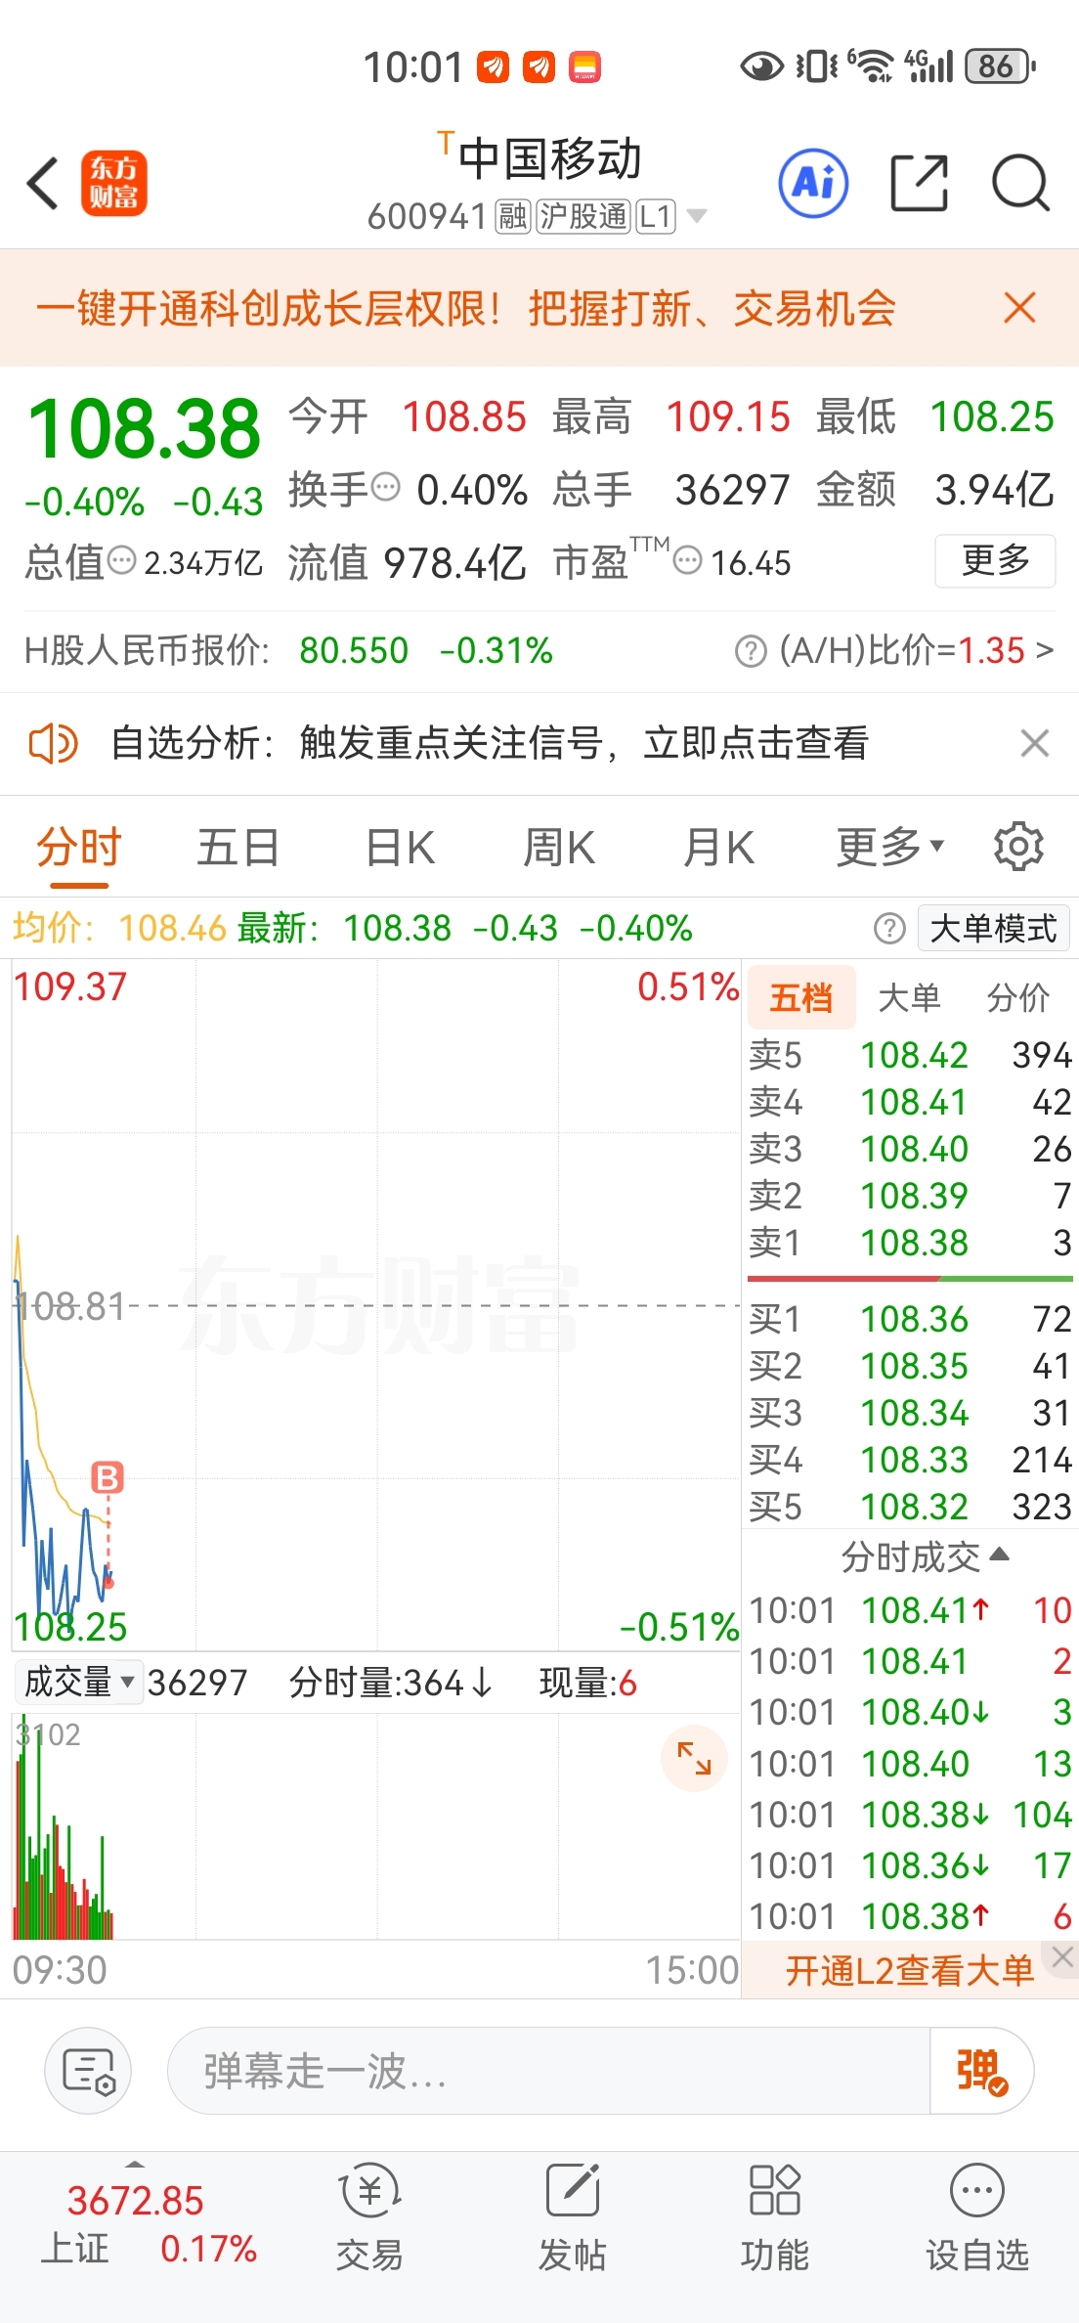Open the 东方财富 logo icon
The width and height of the screenshot is (1079, 2323).
tap(114, 183)
